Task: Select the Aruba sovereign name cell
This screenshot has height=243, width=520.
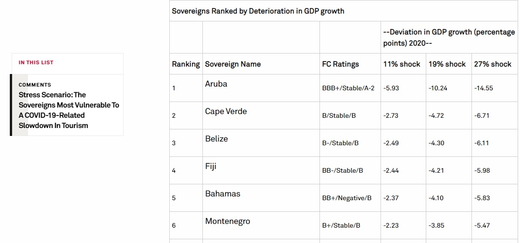Action: coord(216,84)
